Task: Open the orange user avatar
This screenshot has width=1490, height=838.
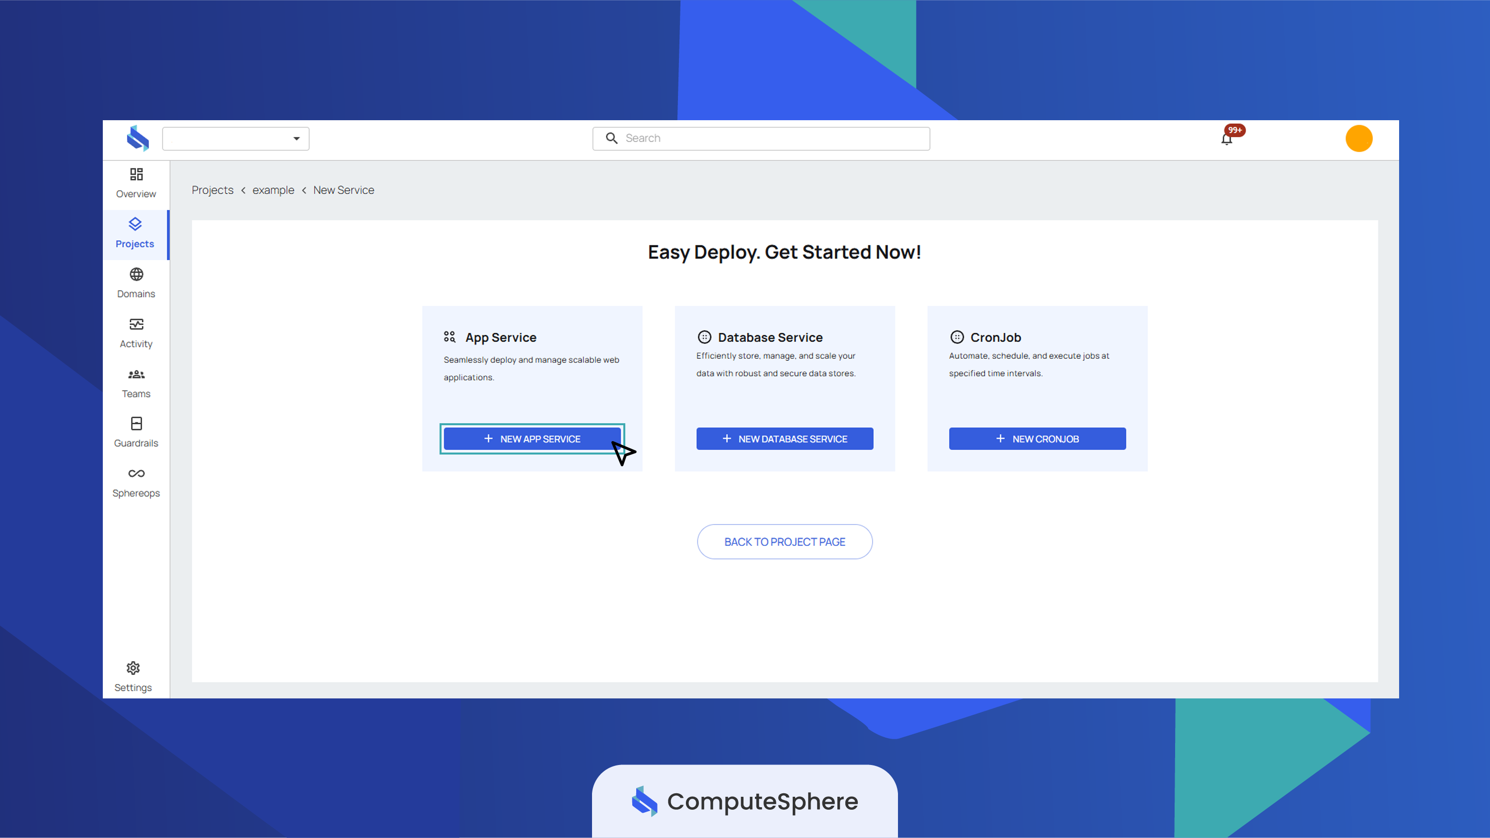Action: coord(1359,138)
